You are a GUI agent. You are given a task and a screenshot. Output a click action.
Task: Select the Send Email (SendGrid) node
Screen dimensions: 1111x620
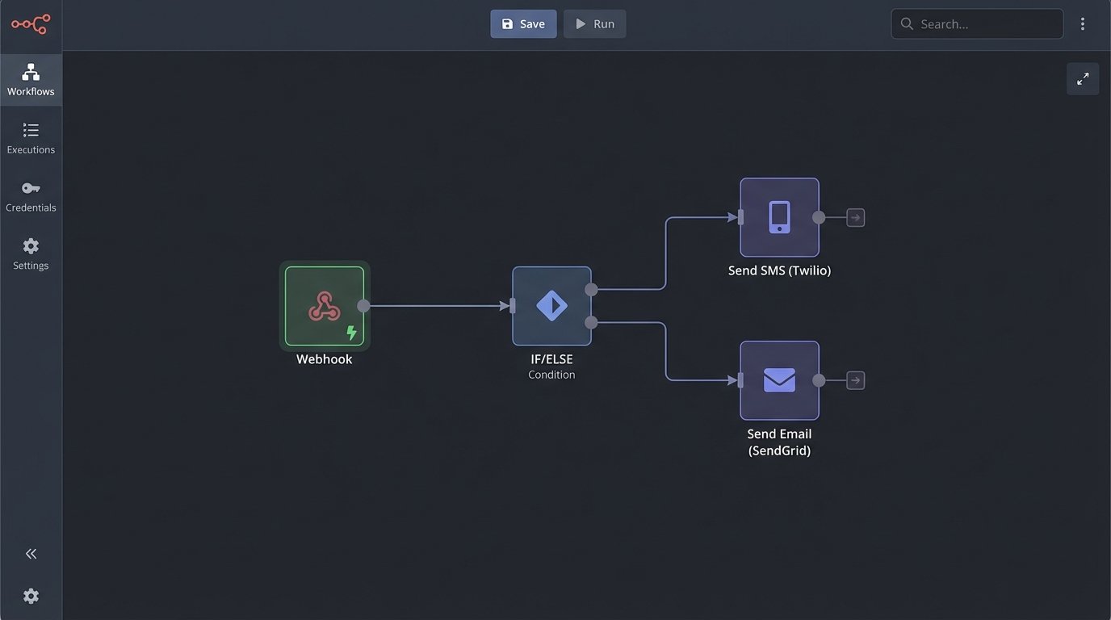[779, 380]
